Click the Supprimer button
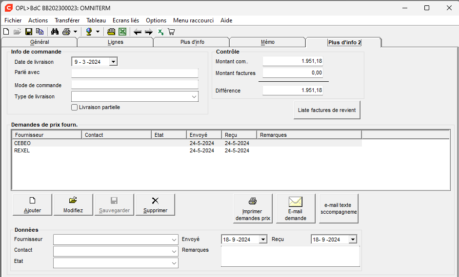Screen dimensions: 459x277 pyautogui.click(x=155, y=204)
